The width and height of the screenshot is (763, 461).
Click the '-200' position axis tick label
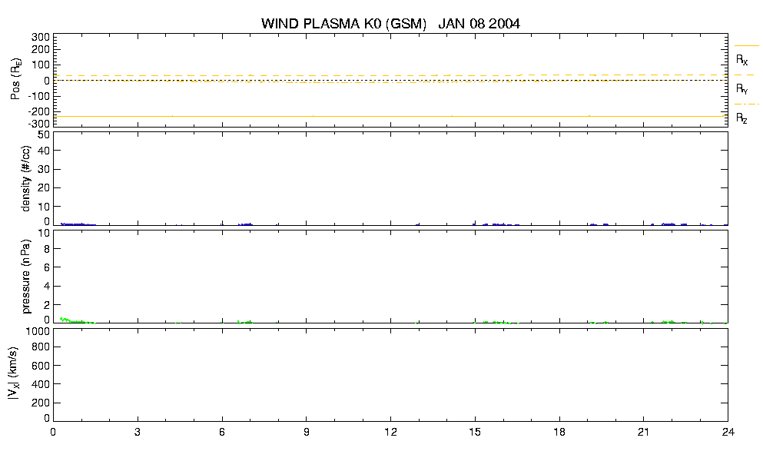pos(38,111)
